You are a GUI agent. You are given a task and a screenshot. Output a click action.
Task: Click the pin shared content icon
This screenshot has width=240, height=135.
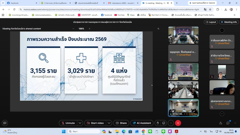tap(158, 28)
